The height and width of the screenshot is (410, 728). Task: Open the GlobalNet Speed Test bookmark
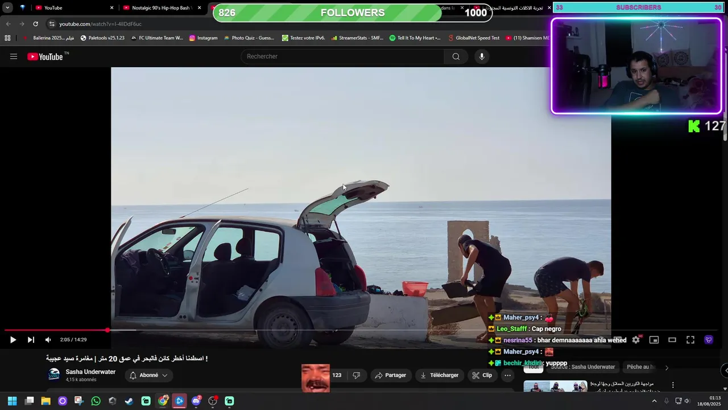click(x=474, y=38)
